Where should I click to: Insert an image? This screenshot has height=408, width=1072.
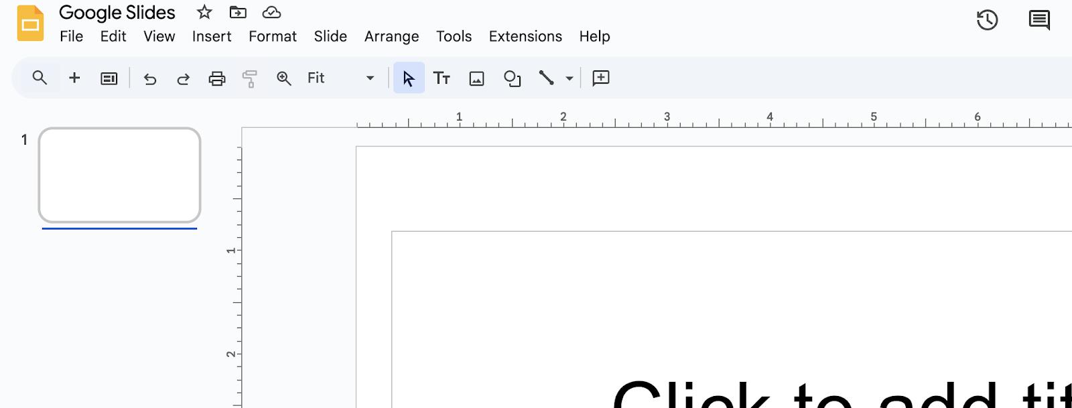(476, 79)
